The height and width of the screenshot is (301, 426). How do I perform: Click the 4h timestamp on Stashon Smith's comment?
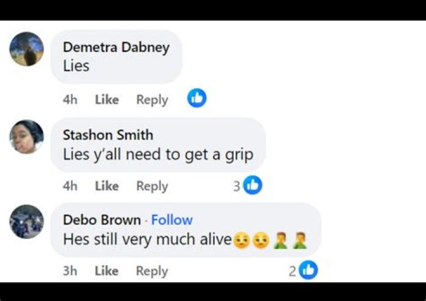pyautogui.click(x=70, y=186)
